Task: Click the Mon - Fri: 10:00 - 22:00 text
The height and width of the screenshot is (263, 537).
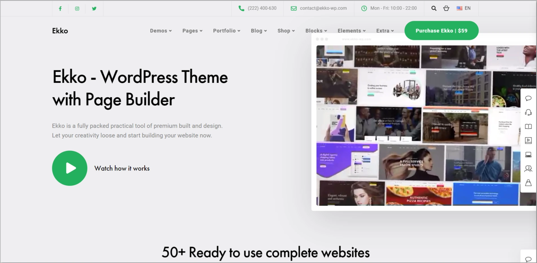Action: pos(393,8)
